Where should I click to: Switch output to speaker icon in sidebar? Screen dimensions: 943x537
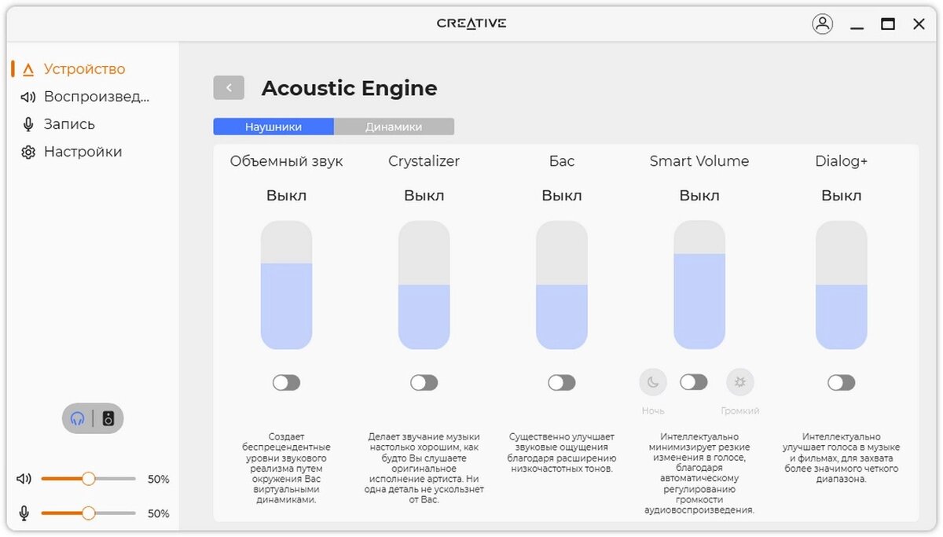[x=108, y=418]
